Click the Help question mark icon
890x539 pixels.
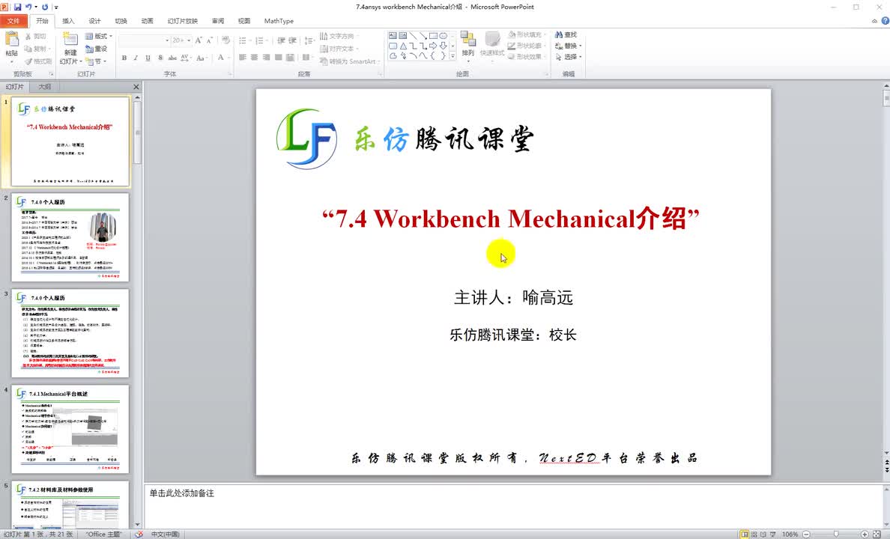coord(884,20)
